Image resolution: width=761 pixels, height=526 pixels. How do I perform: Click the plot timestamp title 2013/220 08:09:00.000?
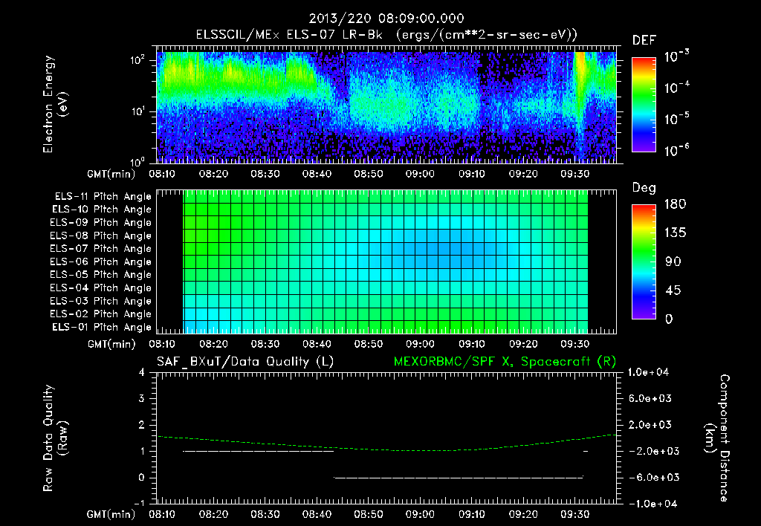[x=386, y=19]
